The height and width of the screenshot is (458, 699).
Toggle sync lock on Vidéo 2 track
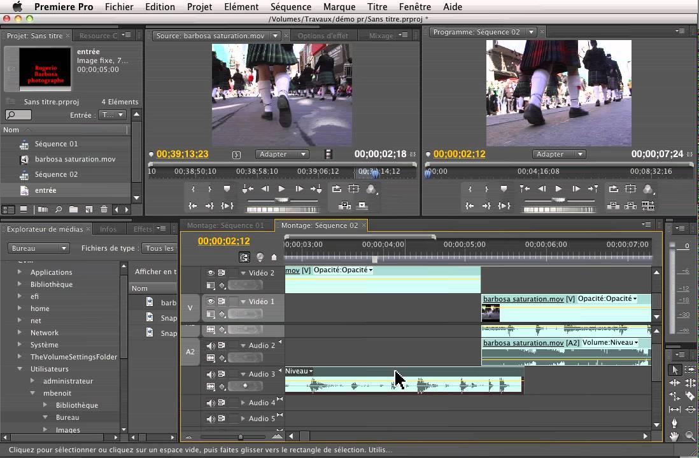(x=222, y=273)
